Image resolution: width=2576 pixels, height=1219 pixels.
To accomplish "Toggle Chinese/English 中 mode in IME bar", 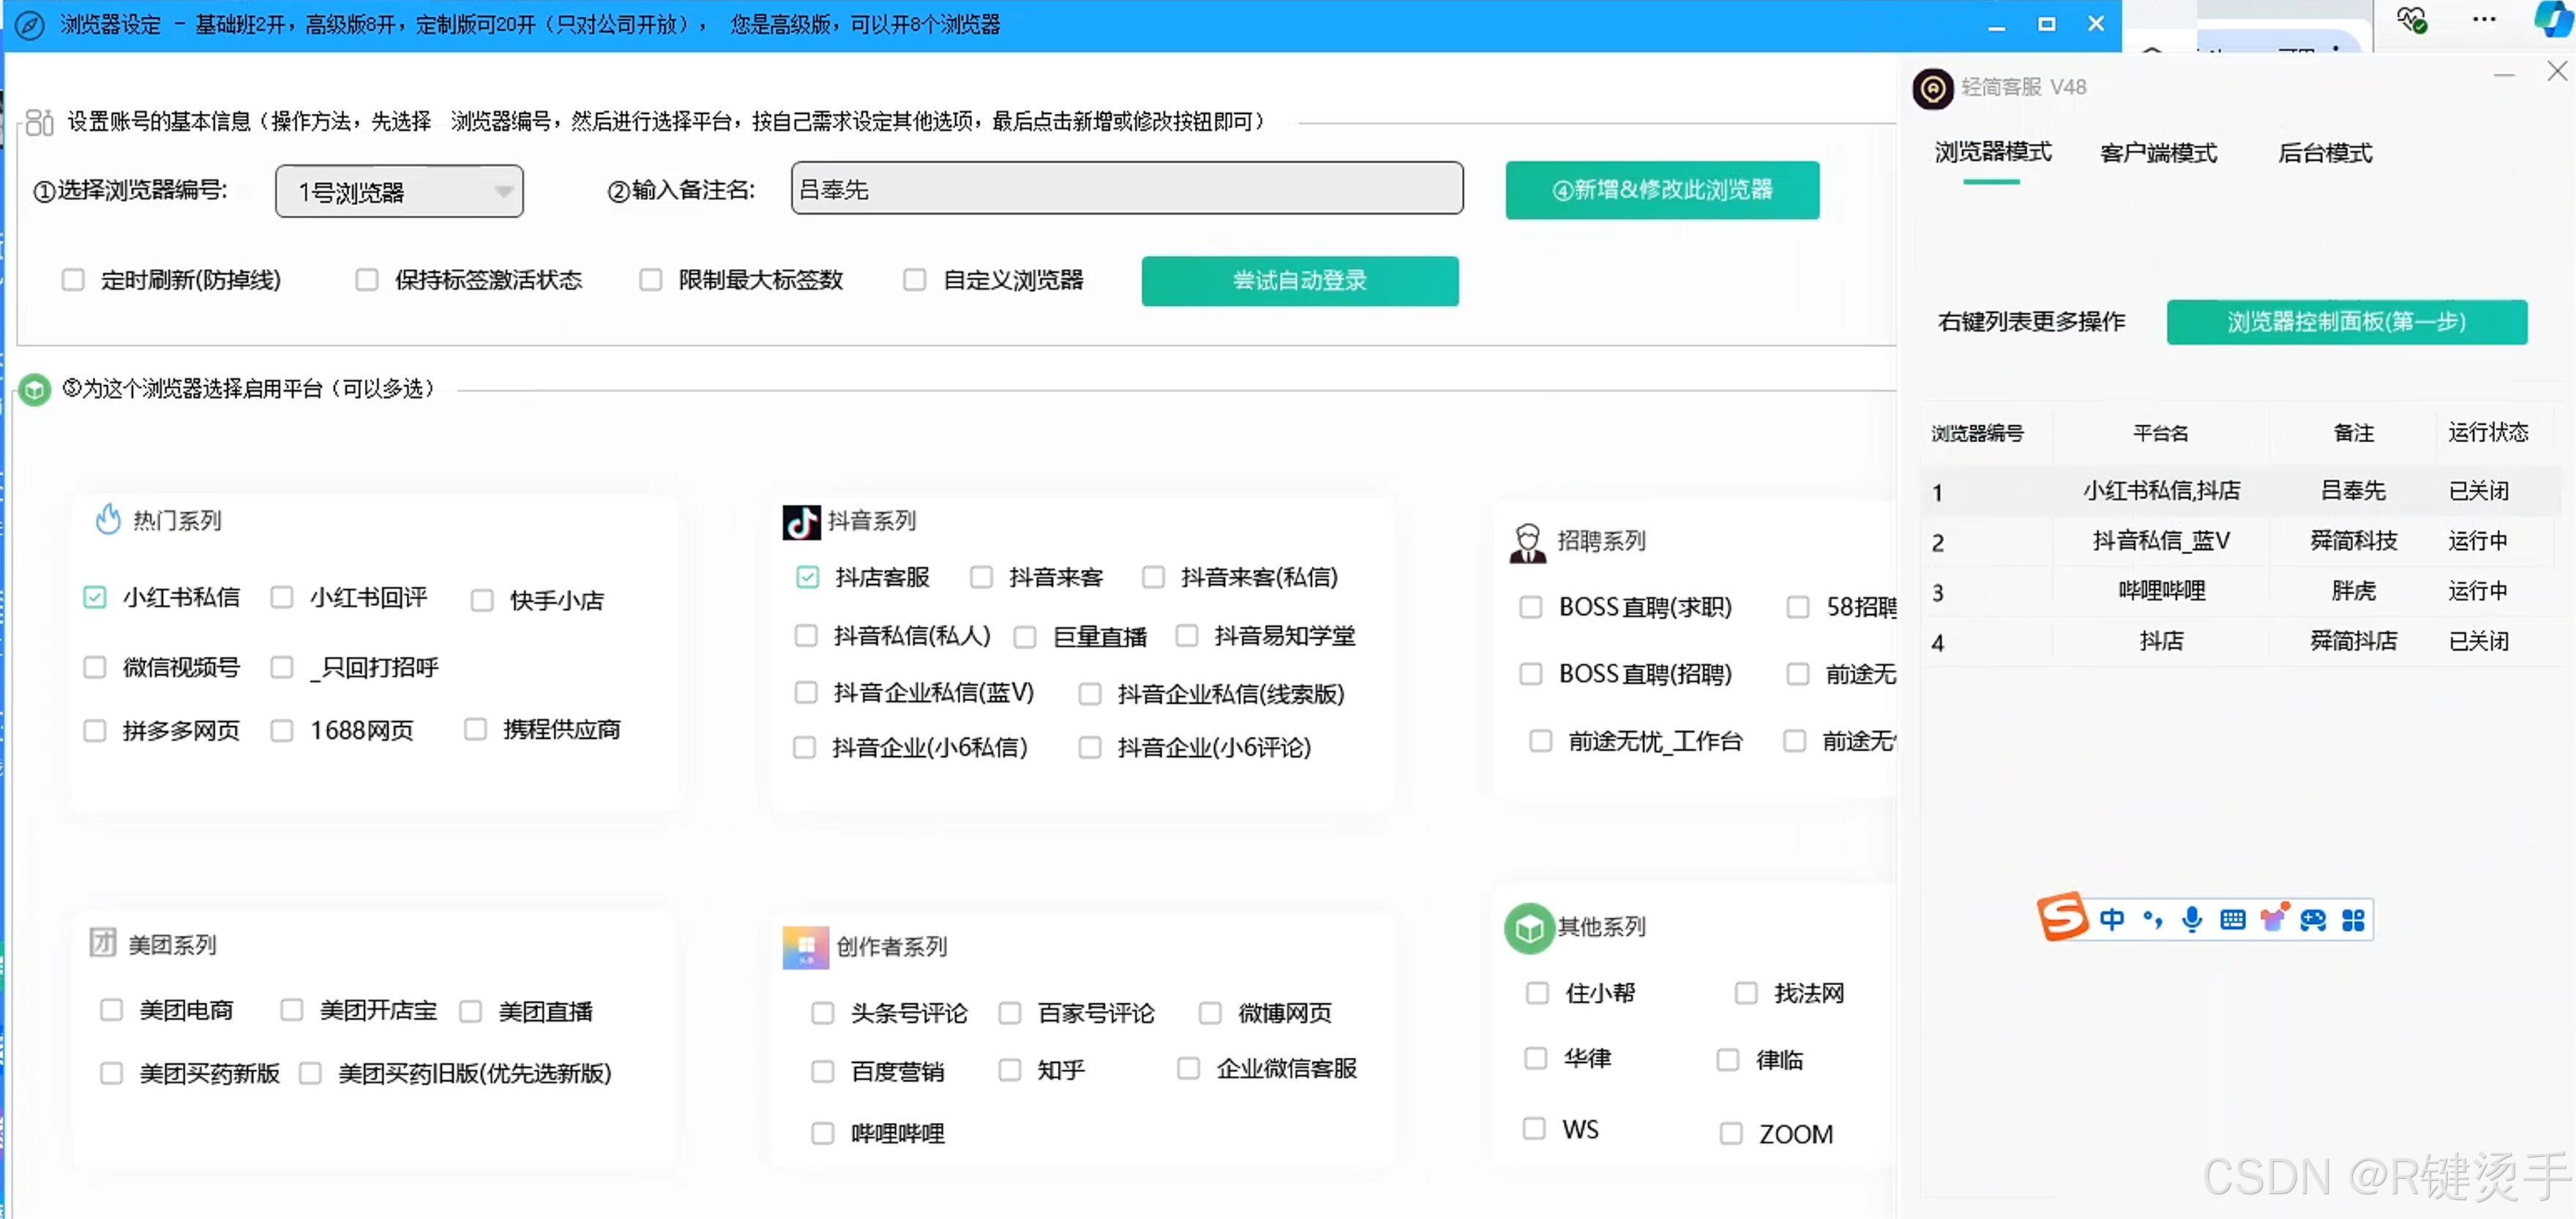I will (x=2111, y=919).
